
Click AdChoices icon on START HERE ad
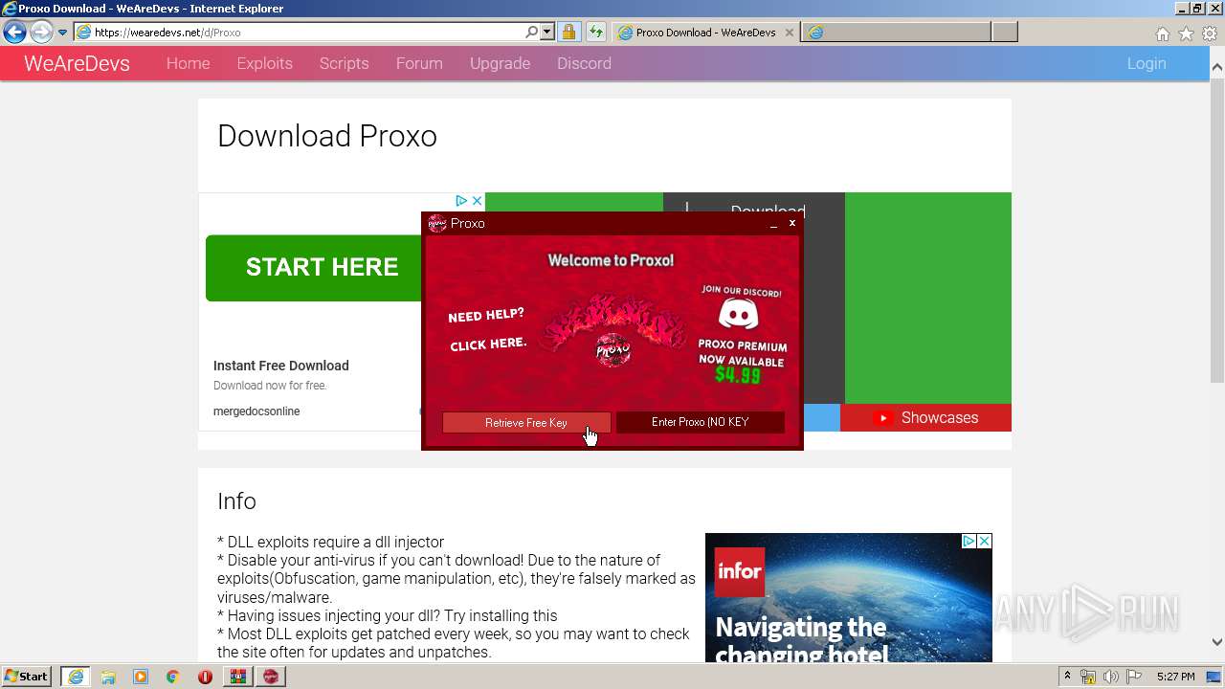click(460, 201)
